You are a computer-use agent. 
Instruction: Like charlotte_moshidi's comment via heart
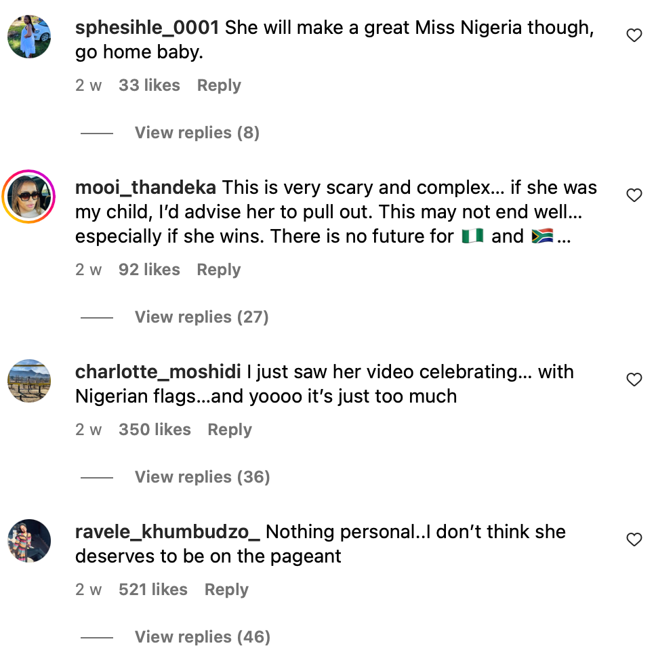pos(634,380)
